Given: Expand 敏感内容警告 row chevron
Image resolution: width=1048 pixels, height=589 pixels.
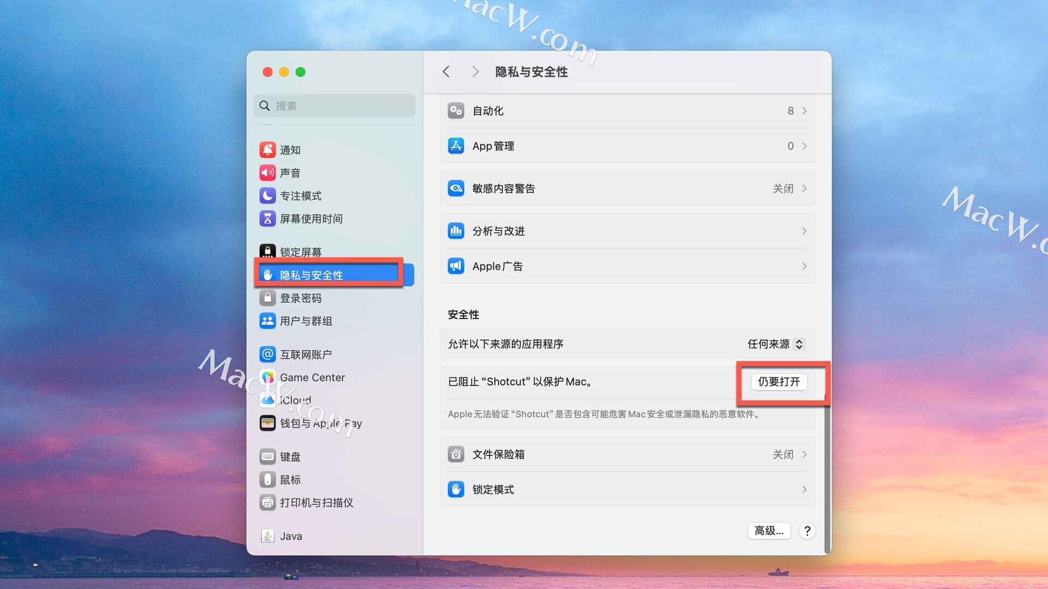Looking at the screenshot, I should [x=804, y=189].
